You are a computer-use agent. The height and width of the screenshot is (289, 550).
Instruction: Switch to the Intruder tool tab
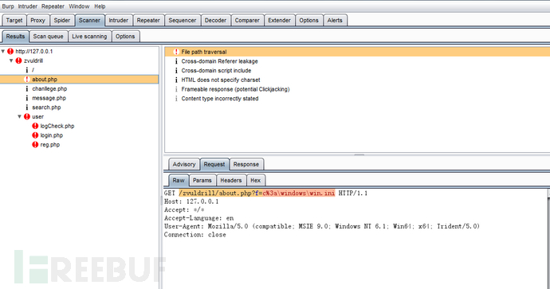[118, 21]
